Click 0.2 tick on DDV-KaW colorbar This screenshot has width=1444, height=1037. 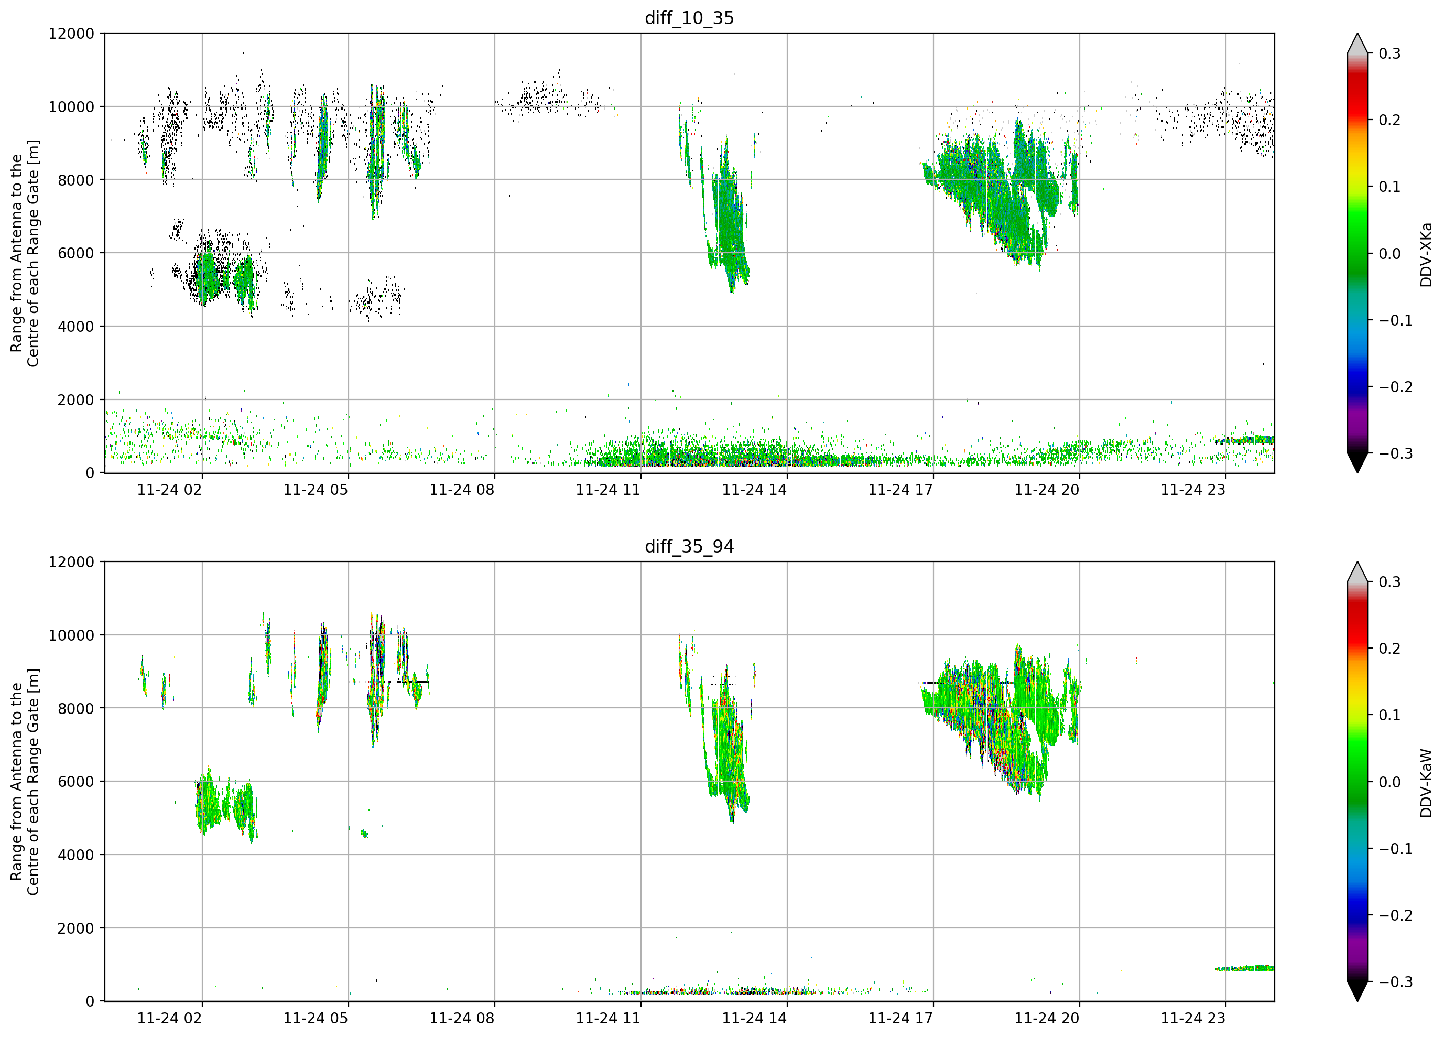coord(1390,649)
